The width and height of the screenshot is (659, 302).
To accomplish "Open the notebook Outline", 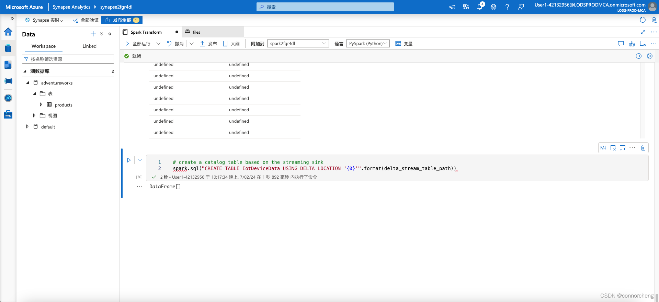I will pyautogui.click(x=231, y=44).
